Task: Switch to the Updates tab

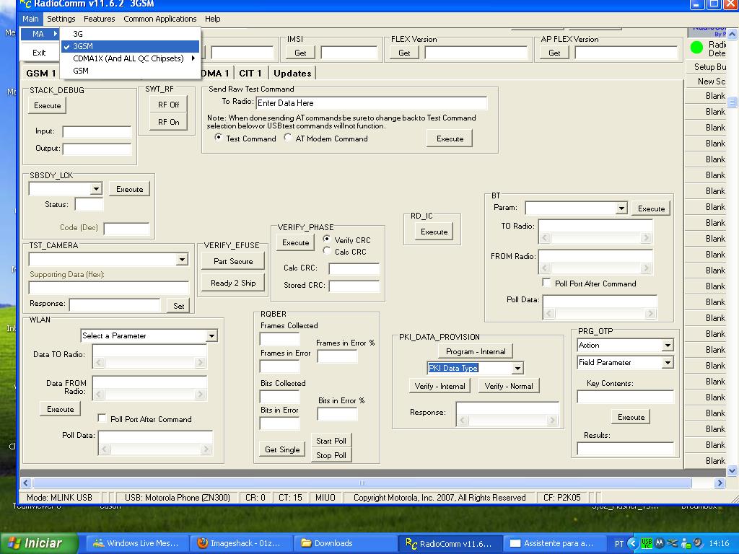Action: [292, 74]
